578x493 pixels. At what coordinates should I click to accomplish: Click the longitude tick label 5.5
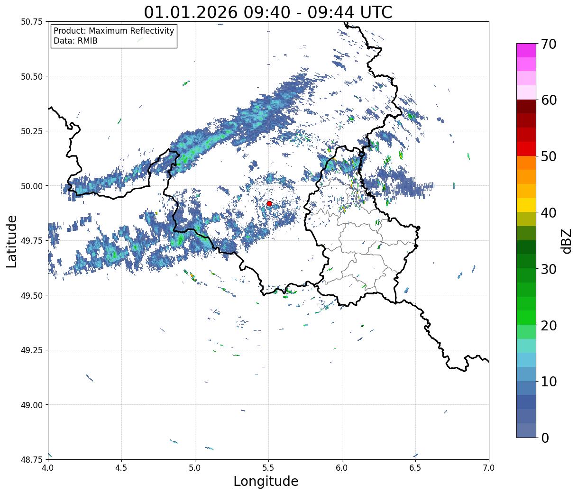268,468
